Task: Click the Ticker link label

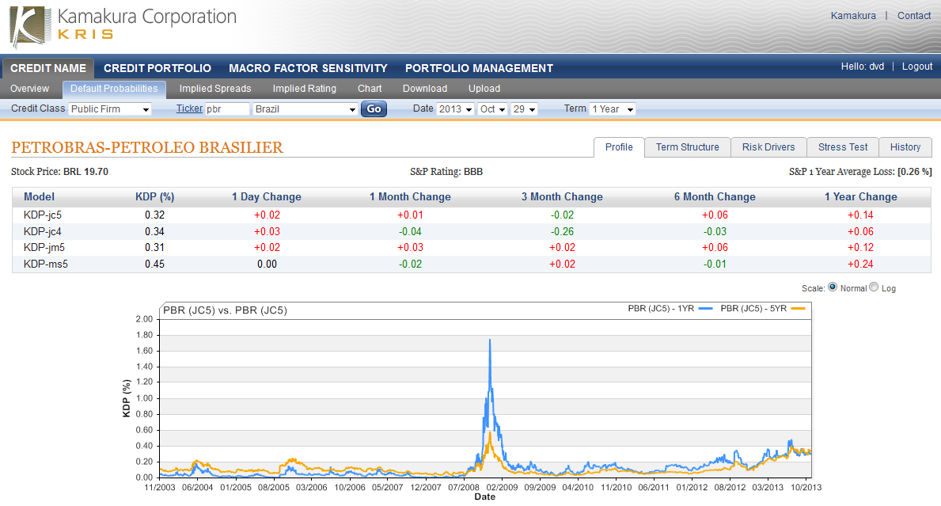Action: [x=189, y=108]
